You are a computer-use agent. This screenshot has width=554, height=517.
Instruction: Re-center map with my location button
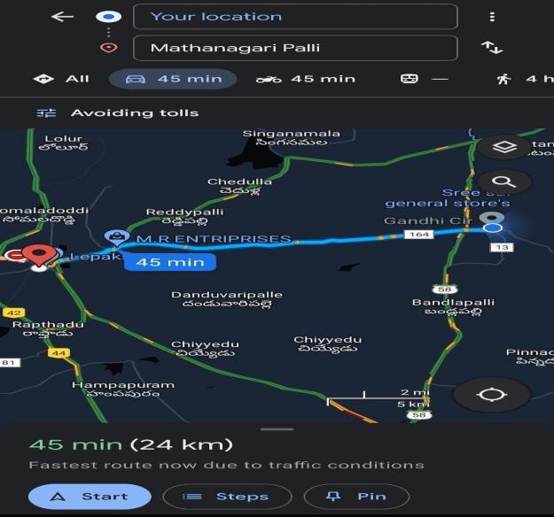coord(492,395)
